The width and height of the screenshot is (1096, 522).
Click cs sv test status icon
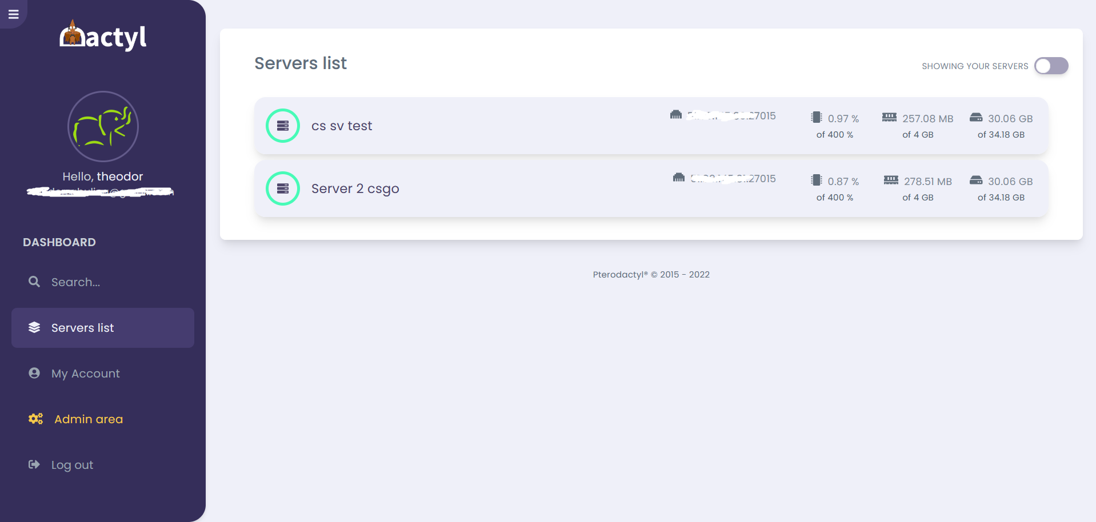click(x=283, y=126)
